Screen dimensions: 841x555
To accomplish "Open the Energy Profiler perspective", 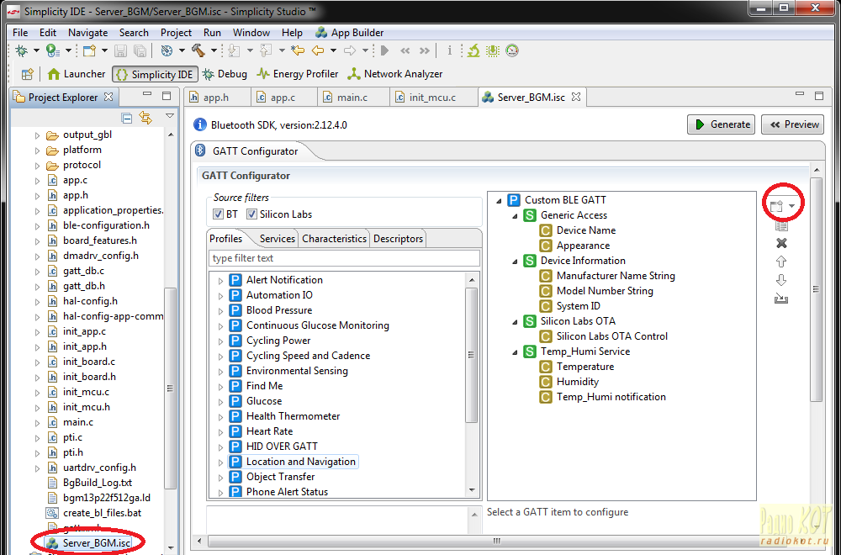I will click(297, 74).
